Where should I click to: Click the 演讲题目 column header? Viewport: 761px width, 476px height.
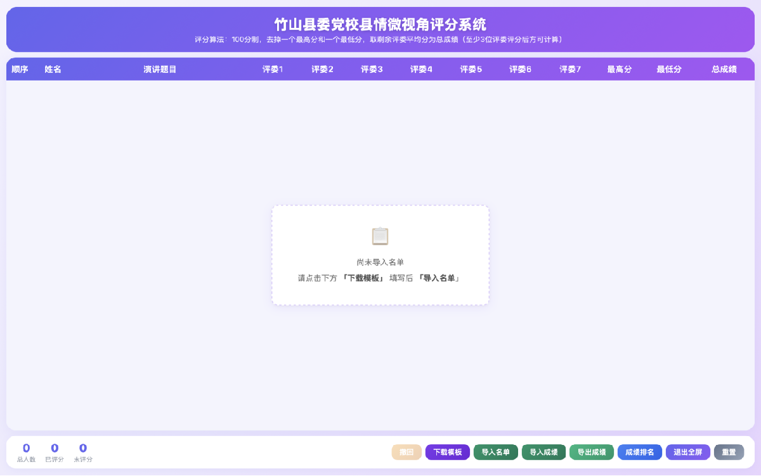160,70
